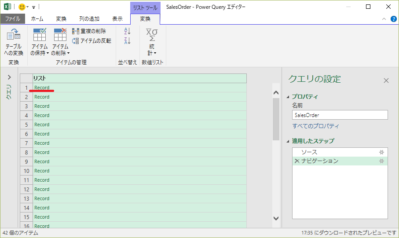Image resolution: width=399 pixels, height=238 pixels.
Task: Open help with the question mark icon
Action: tap(393, 19)
